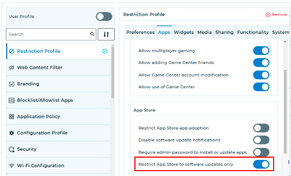Click the 'Restriction Profile' panel title
The height and width of the screenshot is (176, 291).
point(144,15)
